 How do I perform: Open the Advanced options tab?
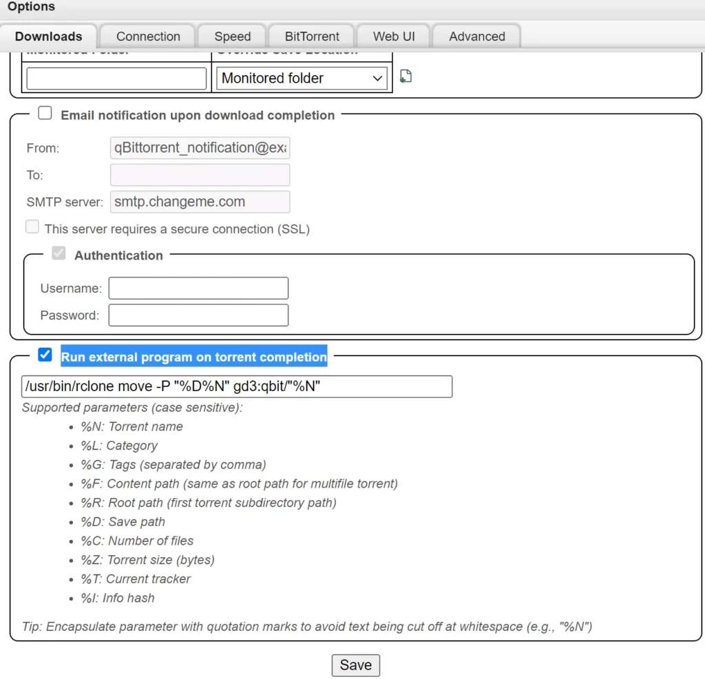click(476, 36)
